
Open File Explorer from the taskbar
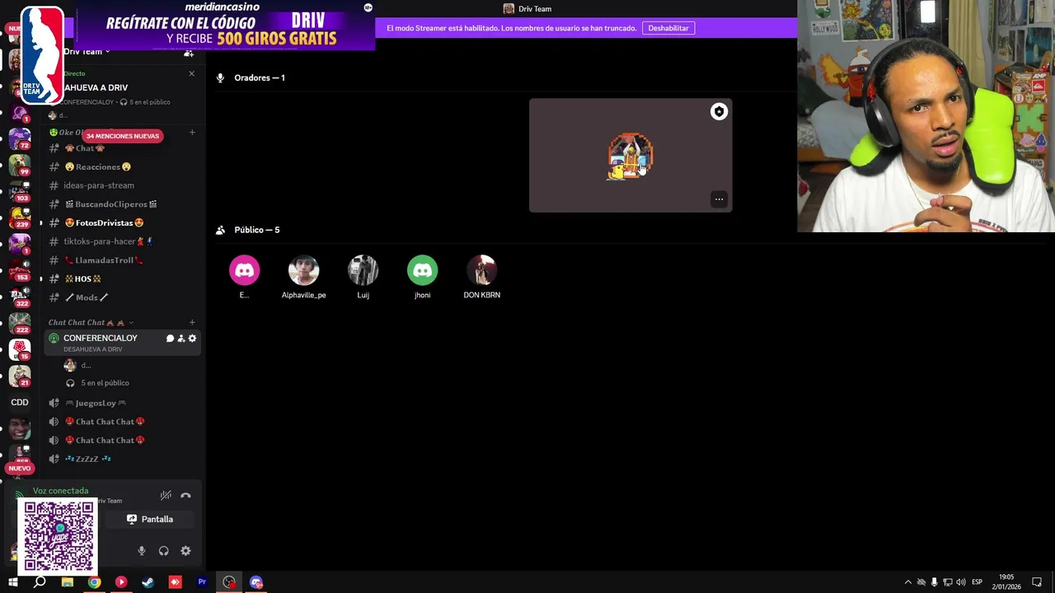[x=68, y=582]
